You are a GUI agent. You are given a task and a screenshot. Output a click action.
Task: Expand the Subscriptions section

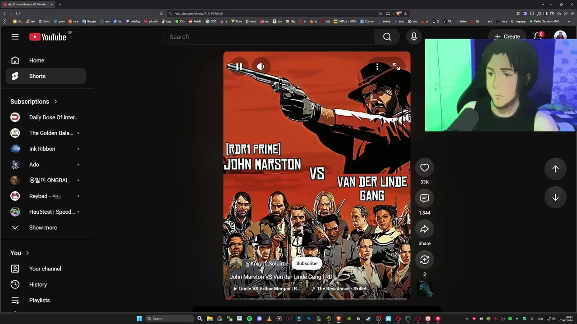(34, 102)
